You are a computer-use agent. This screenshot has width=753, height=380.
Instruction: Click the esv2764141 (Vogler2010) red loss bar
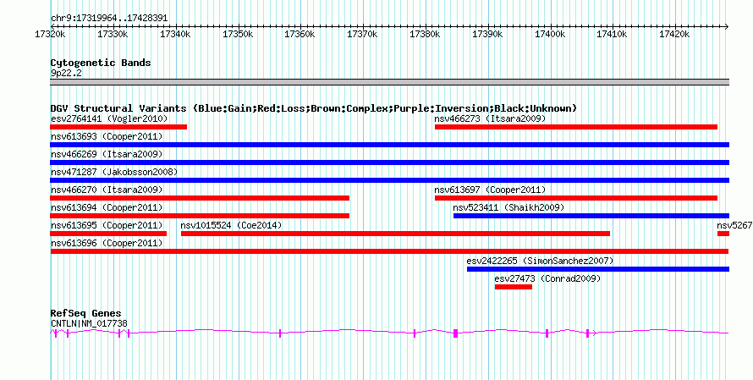[x=118, y=127]
